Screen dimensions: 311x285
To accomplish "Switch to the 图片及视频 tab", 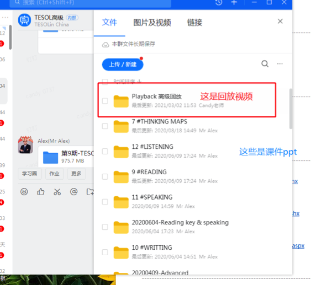I will [152, 23].
